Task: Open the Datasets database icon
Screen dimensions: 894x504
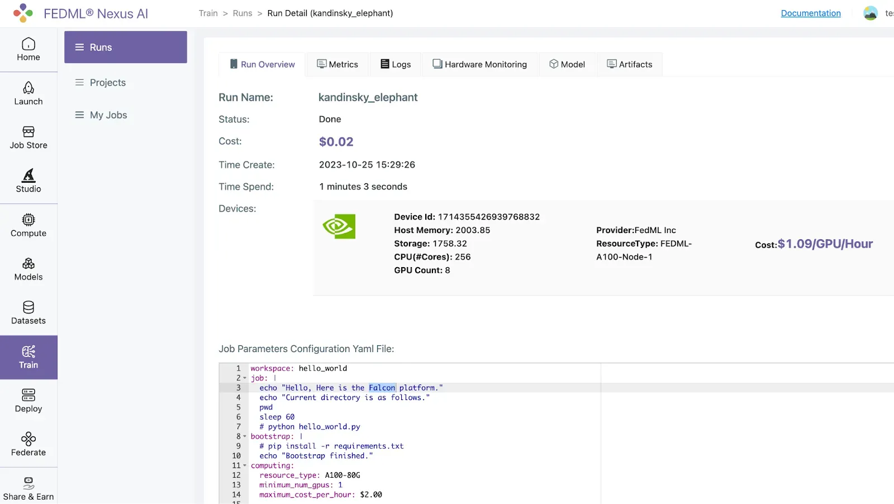Action: [x=28, y=307]
